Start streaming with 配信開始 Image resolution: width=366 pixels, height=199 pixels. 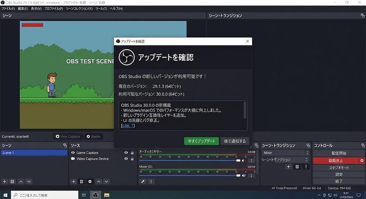[339, 153]
